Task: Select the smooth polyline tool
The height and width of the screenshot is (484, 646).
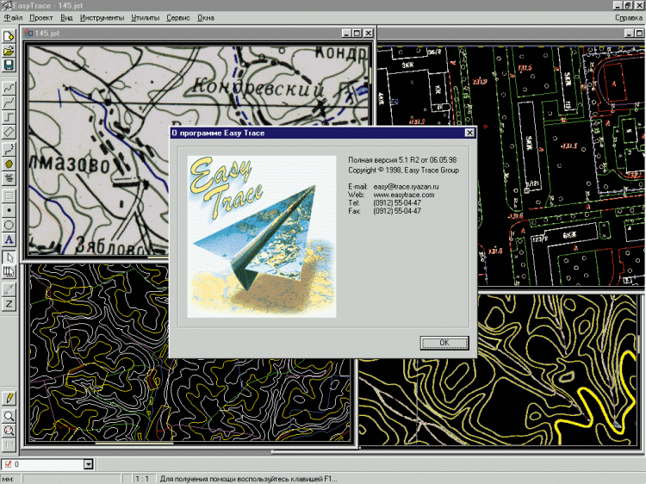Action: [9, 102]
